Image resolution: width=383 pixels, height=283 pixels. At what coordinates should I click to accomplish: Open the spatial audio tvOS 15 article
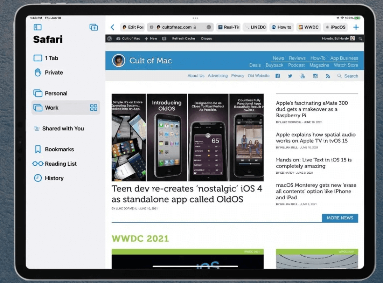click(x=315, y=138)
